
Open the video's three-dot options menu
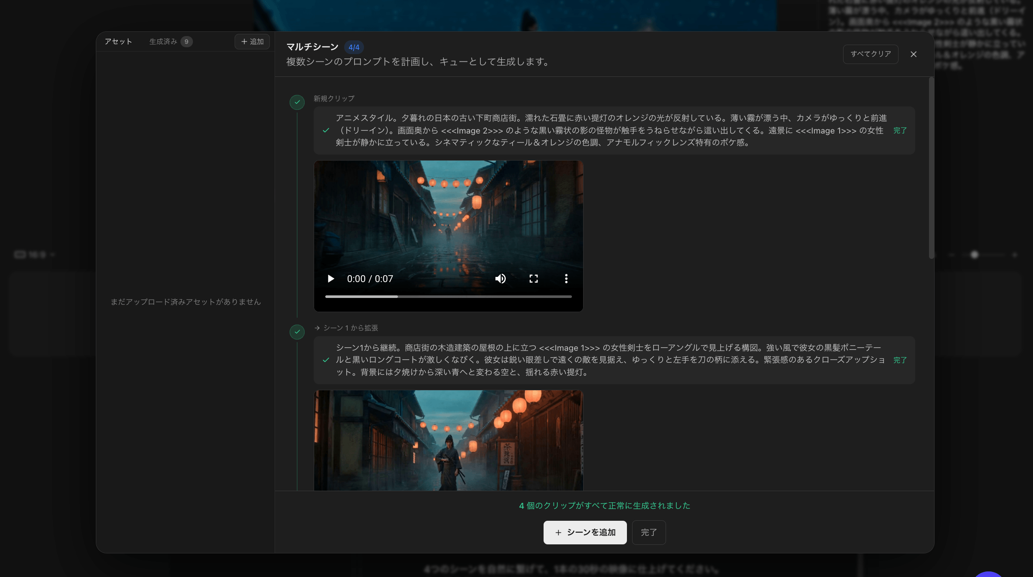pos(566,279)
